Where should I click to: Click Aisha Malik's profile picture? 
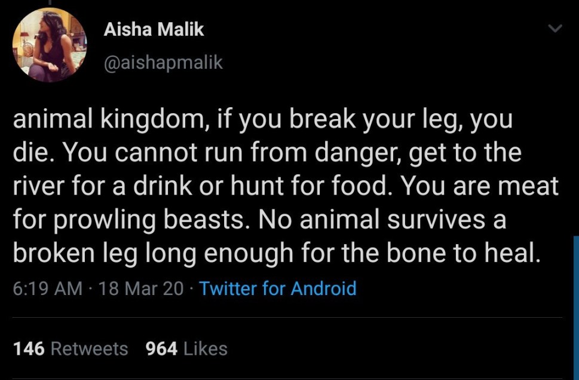50,45
